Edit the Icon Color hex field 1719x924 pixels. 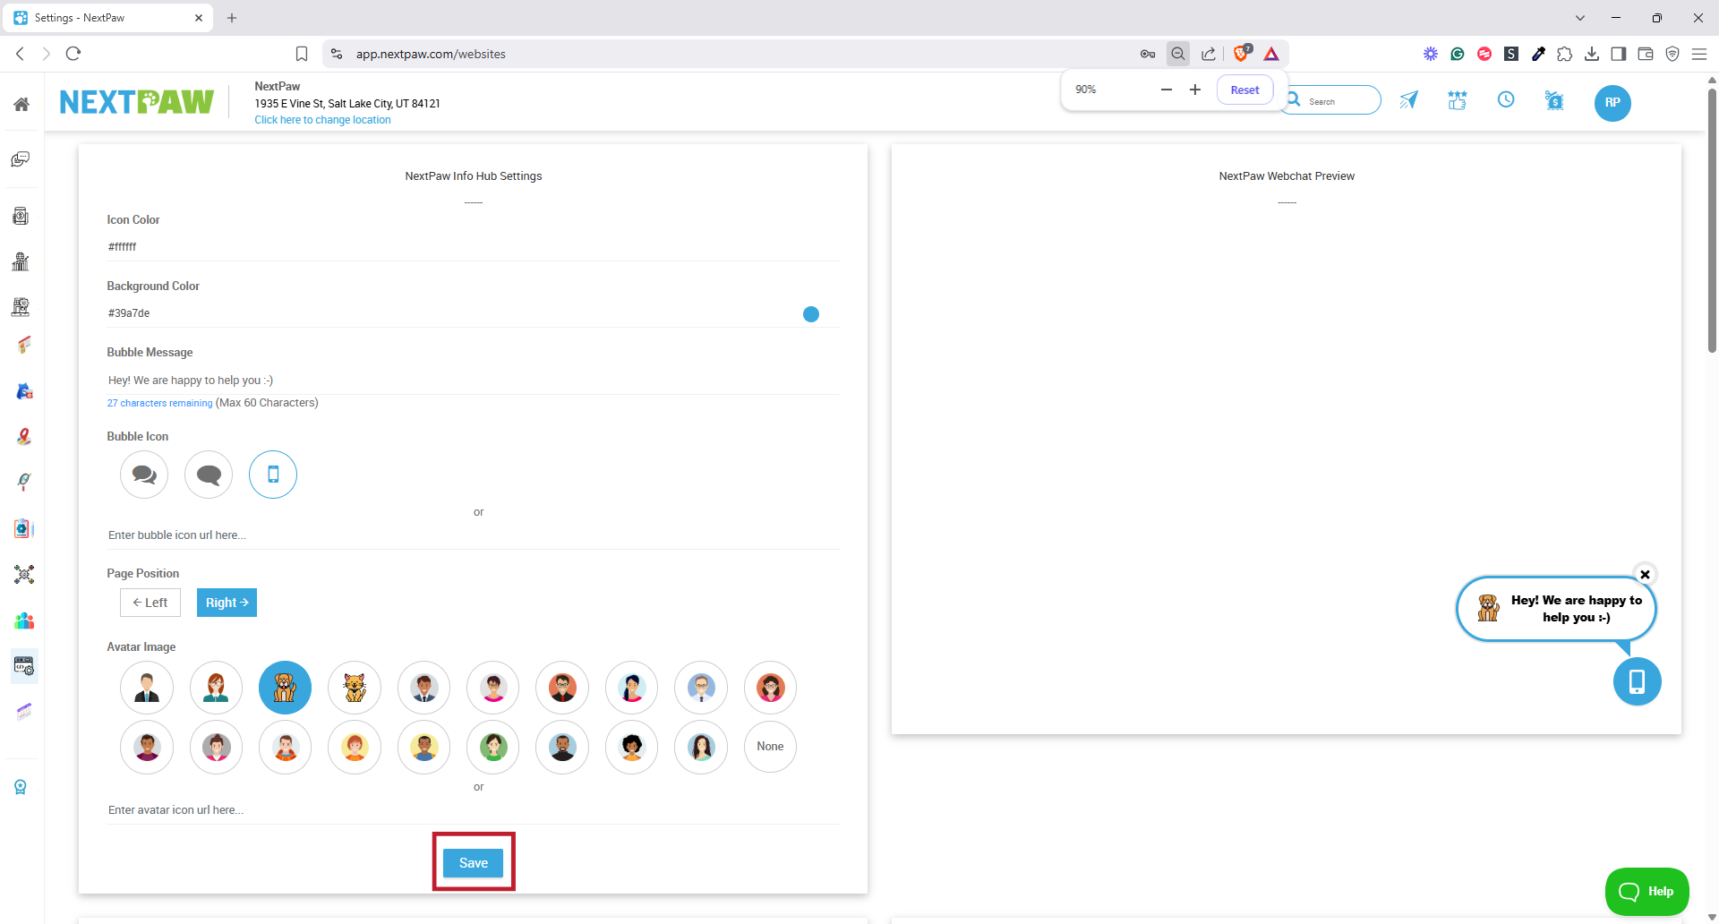473,247
